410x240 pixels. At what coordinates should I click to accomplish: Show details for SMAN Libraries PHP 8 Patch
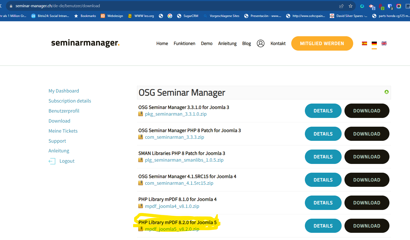323,157
